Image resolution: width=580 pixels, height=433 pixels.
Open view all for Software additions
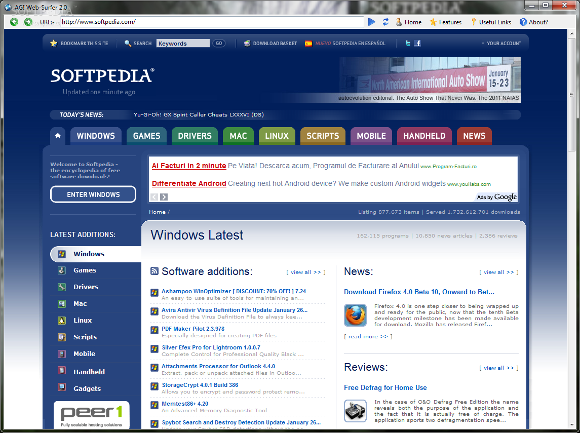coord(306,272)
